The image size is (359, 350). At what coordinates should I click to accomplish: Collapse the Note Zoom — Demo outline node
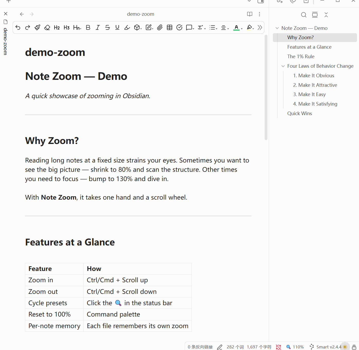point(277,28)
